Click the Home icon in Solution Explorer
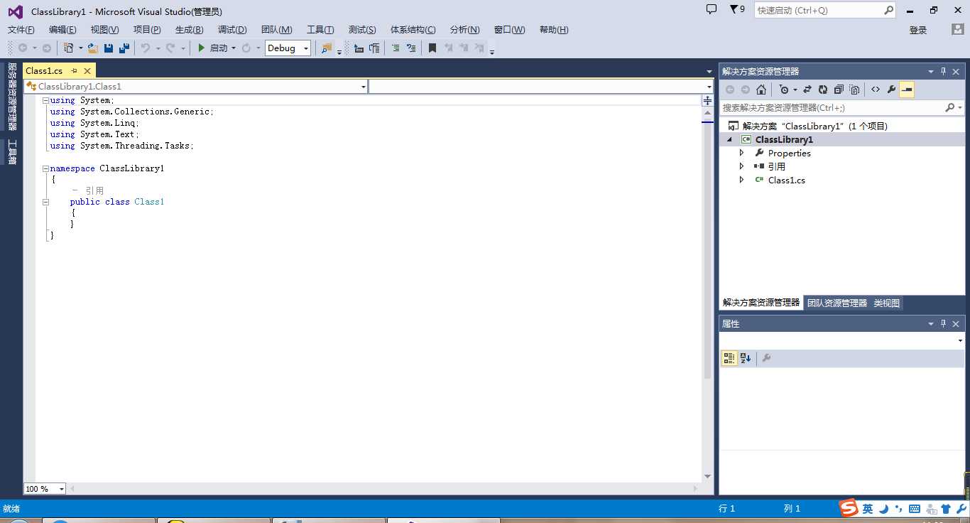This screenshot has width=970, height=523. coord(761,90)
